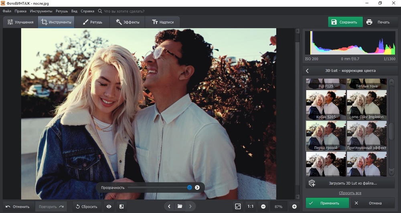Go to previous photo arrow
Viewport: 401px width, 213px height.
(x=169, y=206)
